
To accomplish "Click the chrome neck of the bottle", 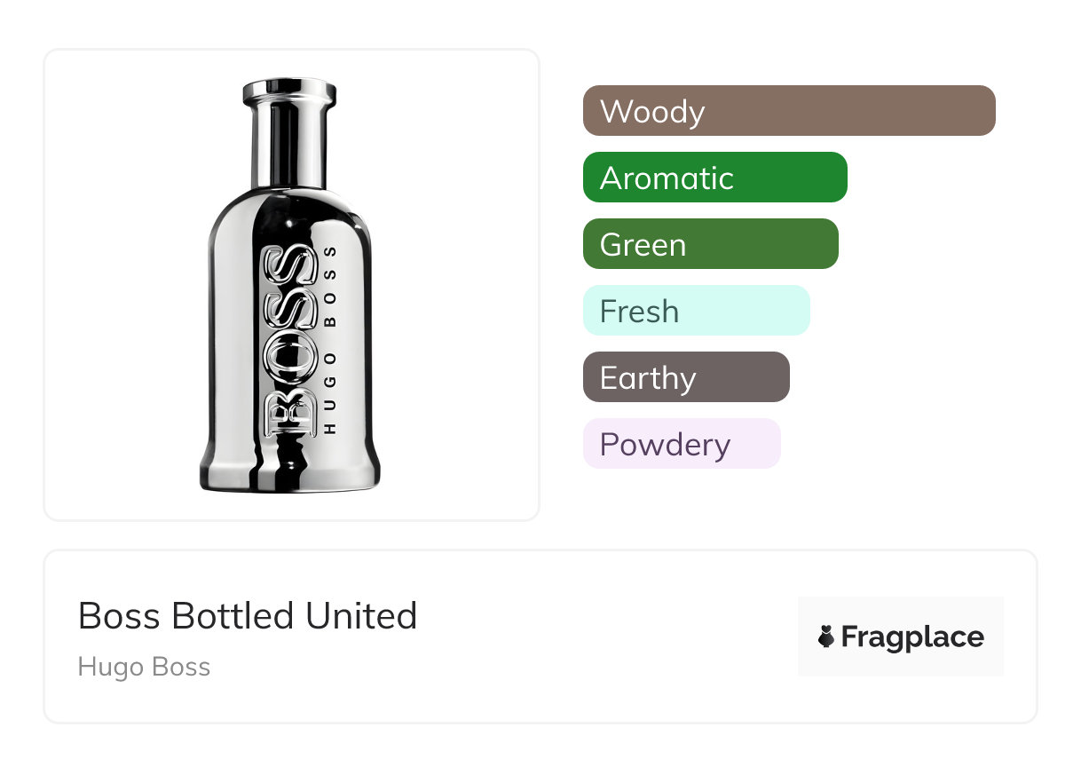I will [289, 146].
